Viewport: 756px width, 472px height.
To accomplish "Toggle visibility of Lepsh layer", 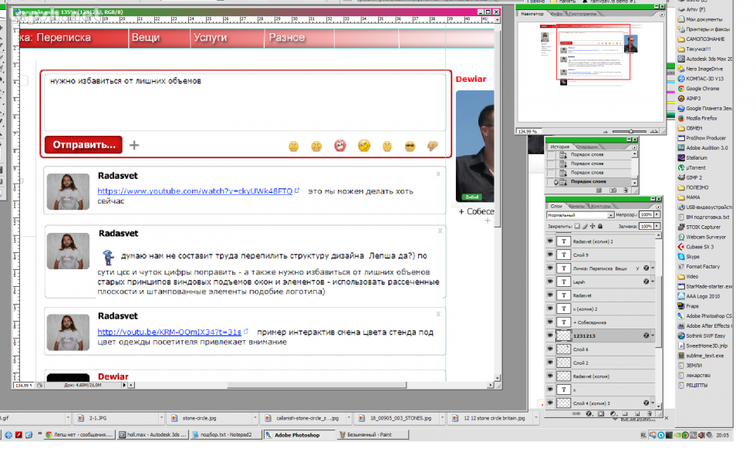I will pos(551,282).
